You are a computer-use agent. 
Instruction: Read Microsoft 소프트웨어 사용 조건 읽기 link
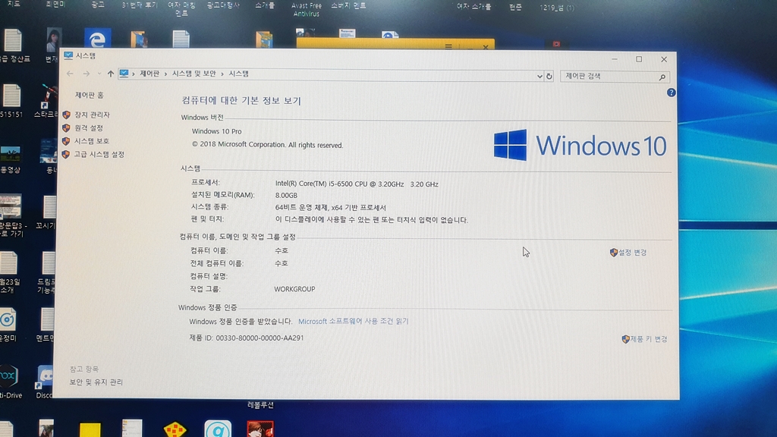click(354, 321)
